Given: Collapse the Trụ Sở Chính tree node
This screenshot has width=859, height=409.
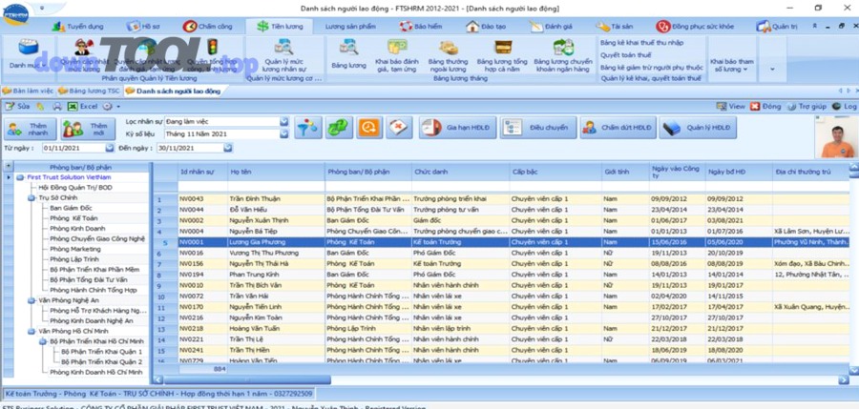Looking at the screenshot, I should tap(31, 197).
